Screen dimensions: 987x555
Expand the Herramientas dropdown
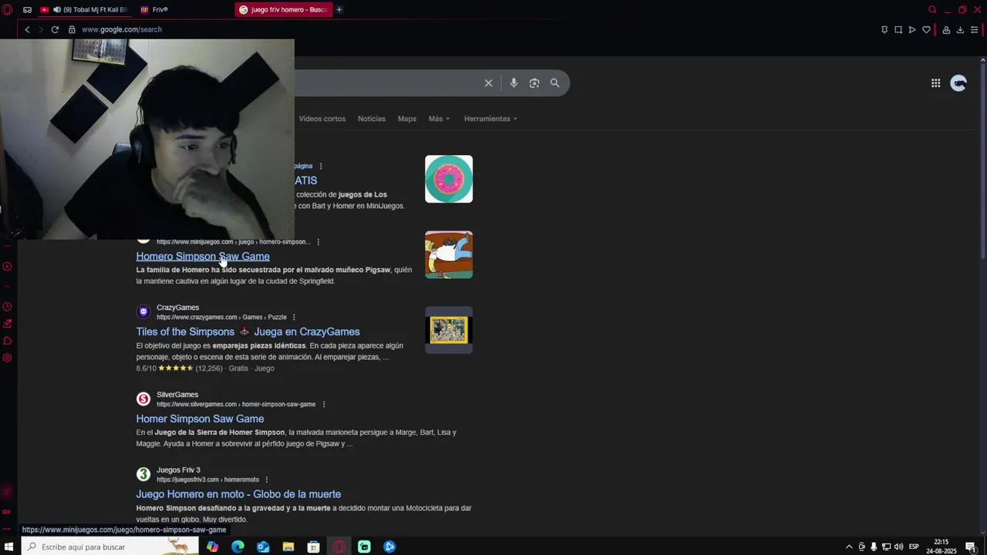(x=490, y=119)
